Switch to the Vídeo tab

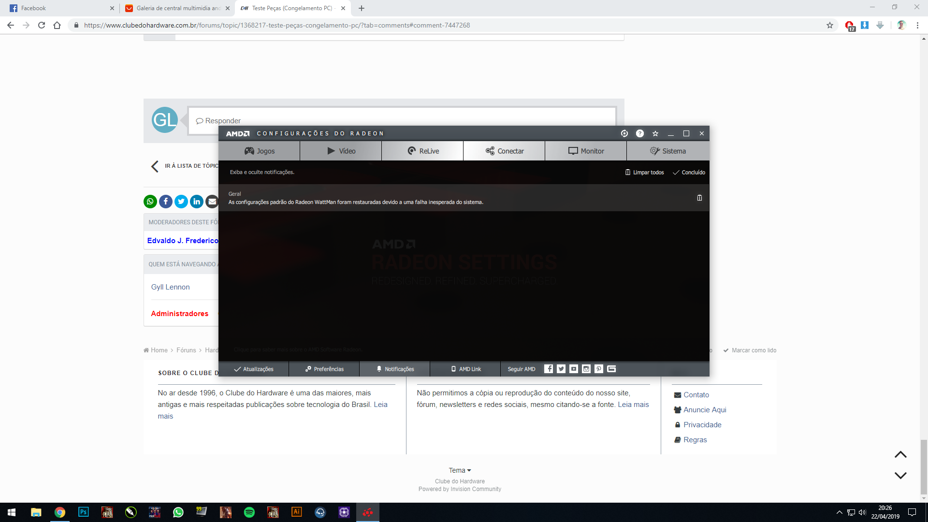(341, 151)
